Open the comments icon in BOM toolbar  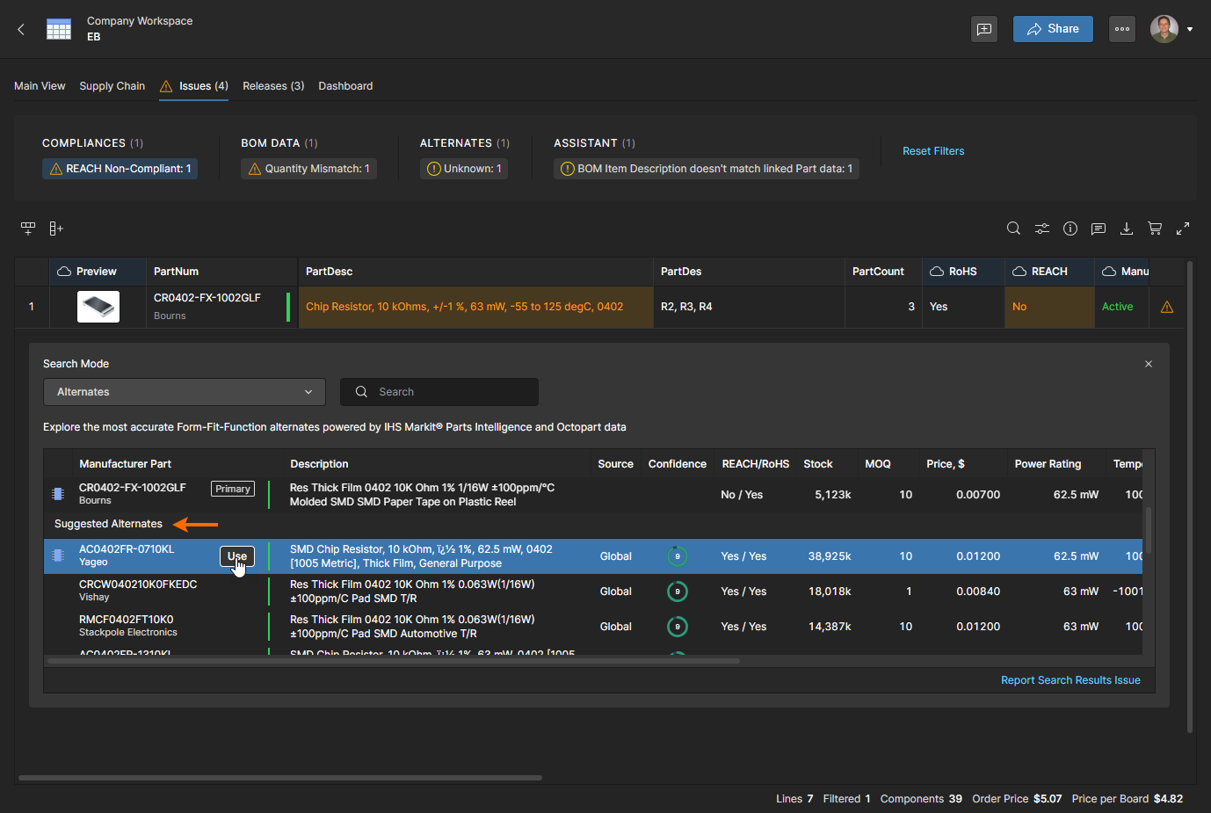1098,229
